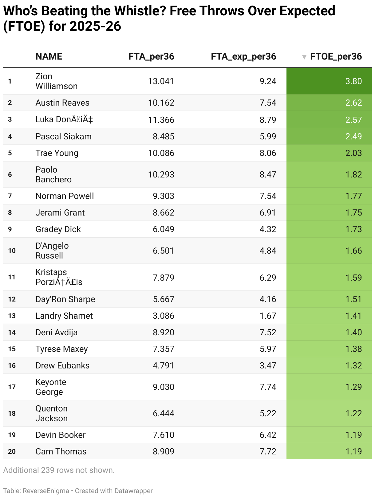Click the Created with Datawrapper credit
This screenshot has width=375, height=498.
point(114,491)
